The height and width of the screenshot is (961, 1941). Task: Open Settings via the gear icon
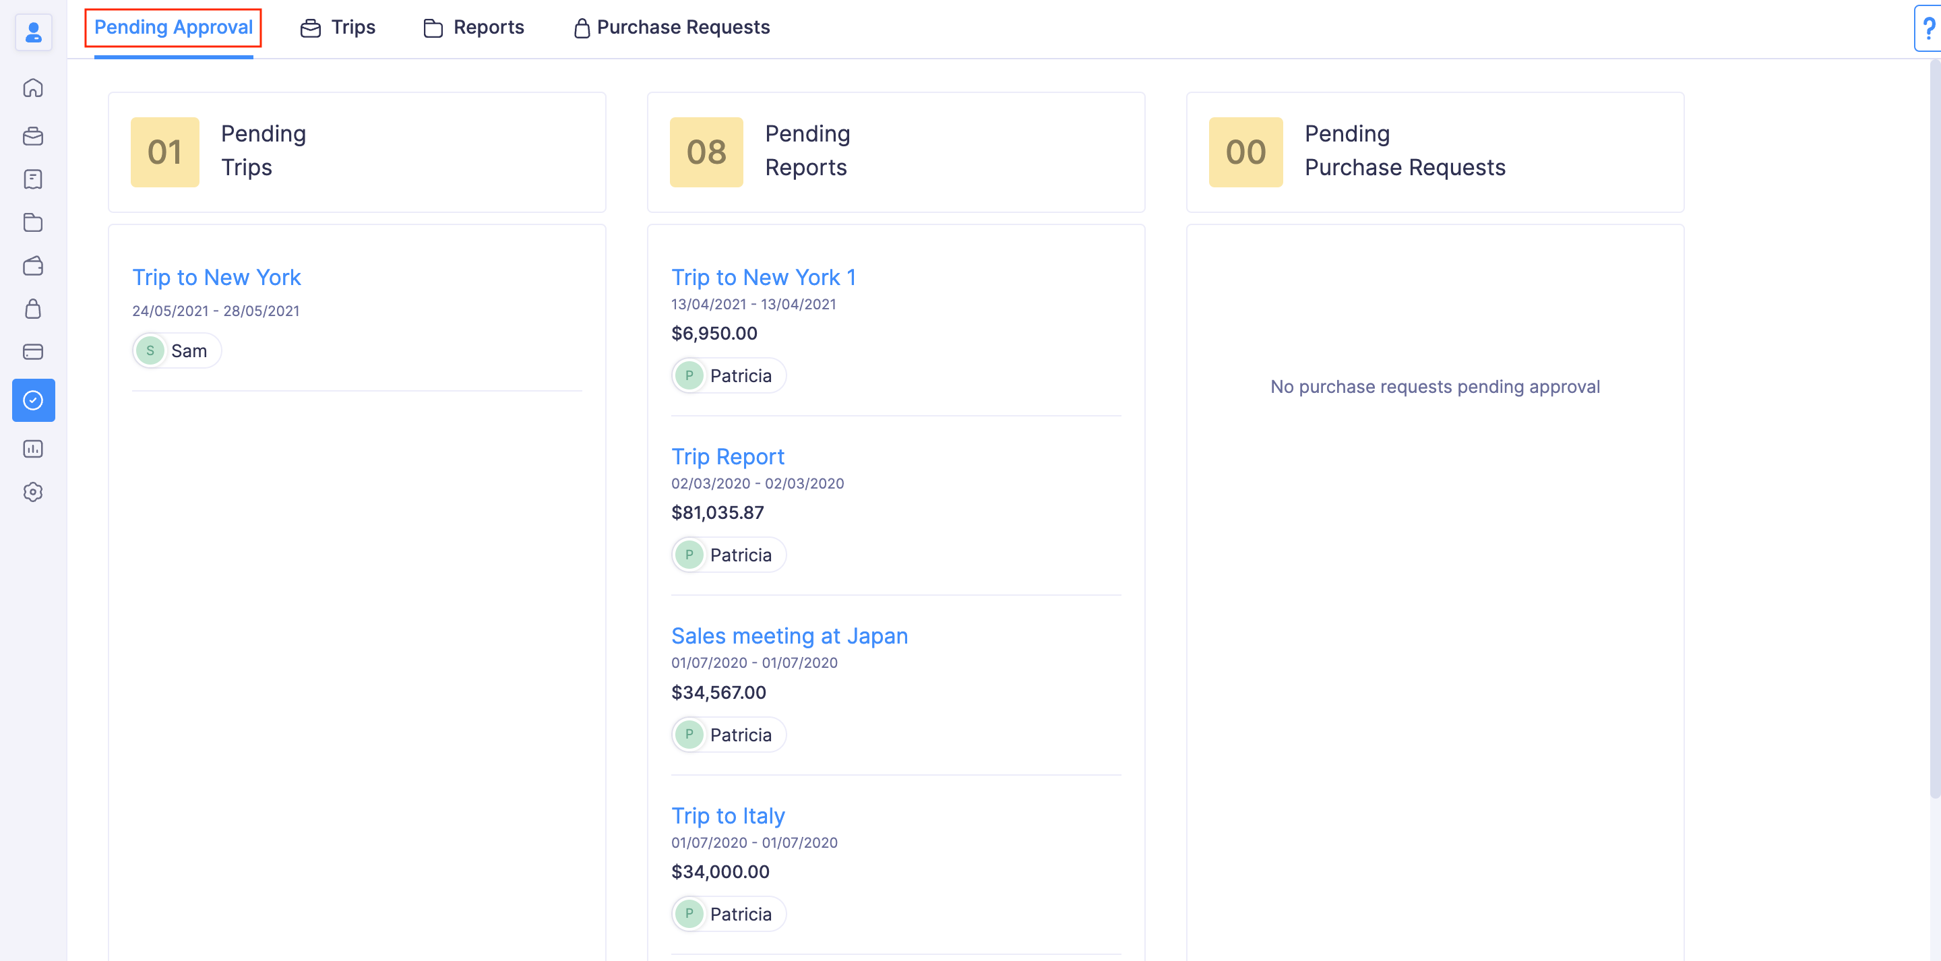33,491
